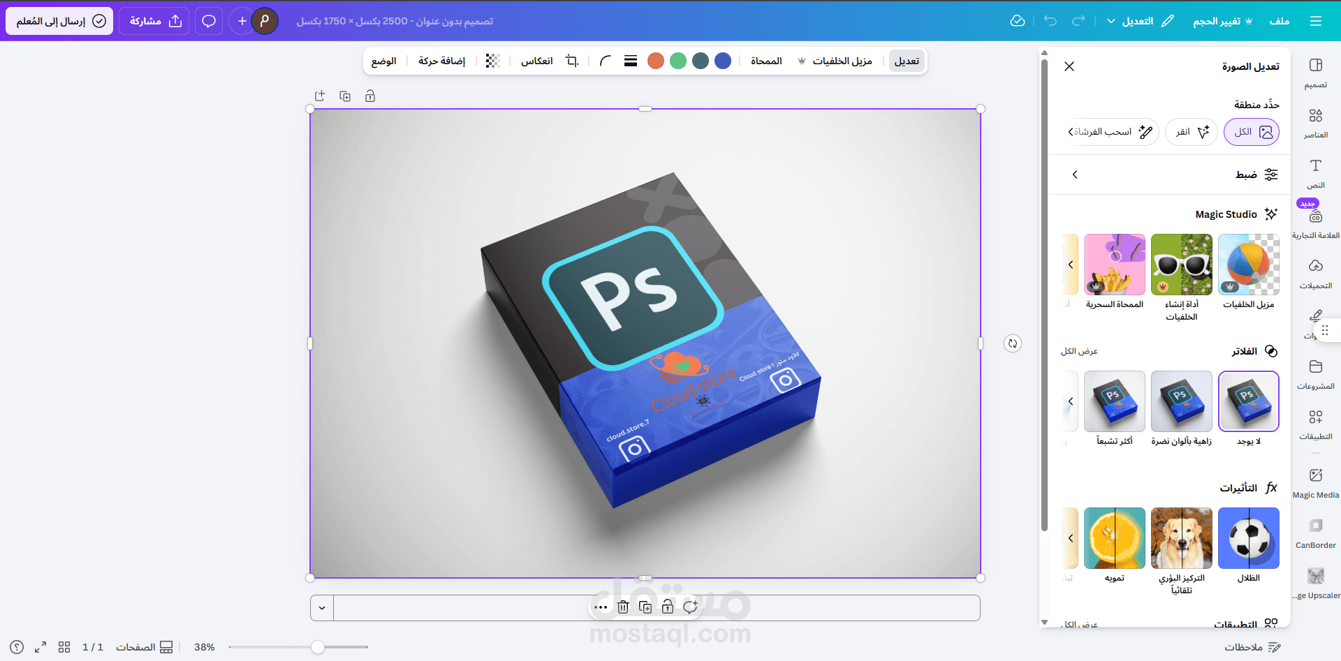Select اسحب الفرشاة brush selection option
The height and width of the screenshot is (661, 1341).
(x=1112, y=132)
